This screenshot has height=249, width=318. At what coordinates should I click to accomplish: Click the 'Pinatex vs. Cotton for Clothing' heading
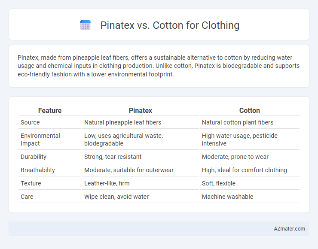pyautogui.click(x=170, y=25)
